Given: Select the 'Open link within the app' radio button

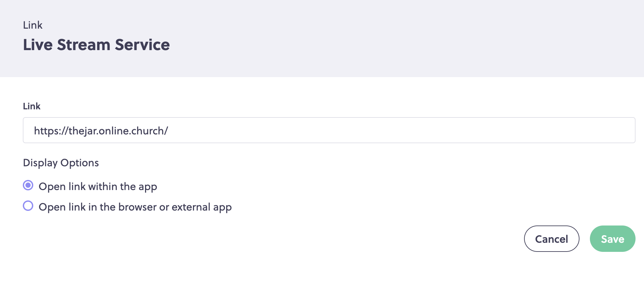Looking at the screenshot, I should pos(28,185).
